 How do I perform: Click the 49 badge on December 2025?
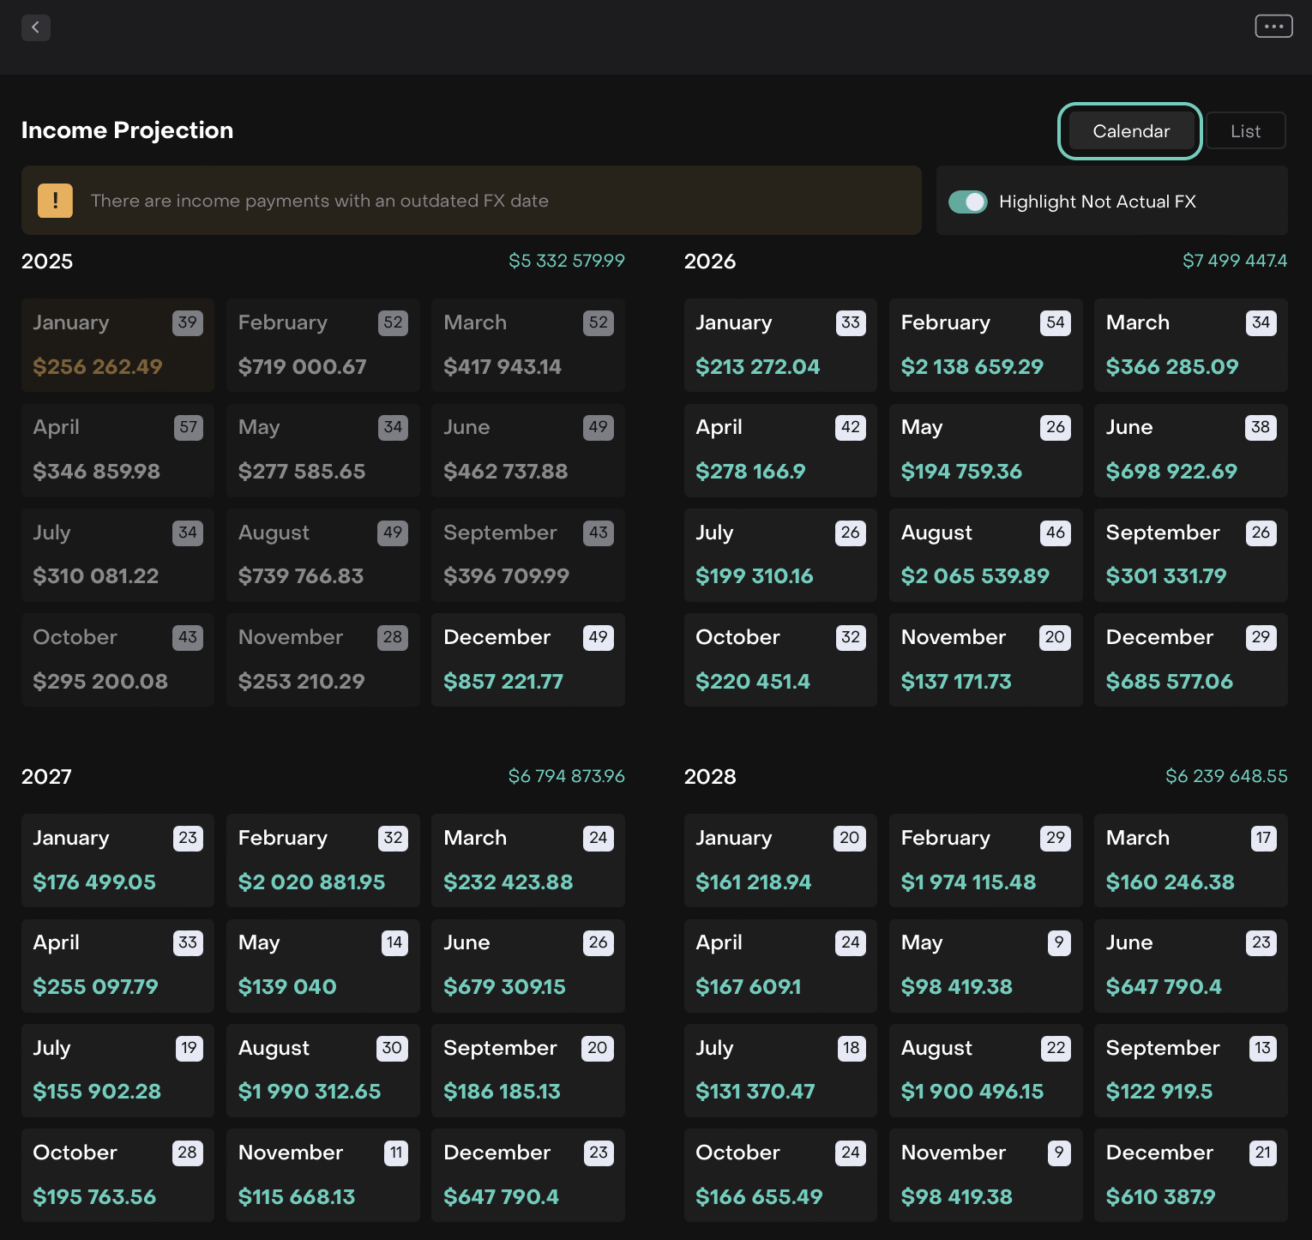tap(598, 637)
